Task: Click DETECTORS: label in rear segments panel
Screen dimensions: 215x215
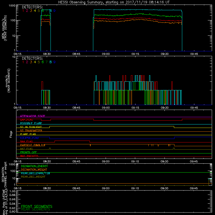Action: pos(33,59)
